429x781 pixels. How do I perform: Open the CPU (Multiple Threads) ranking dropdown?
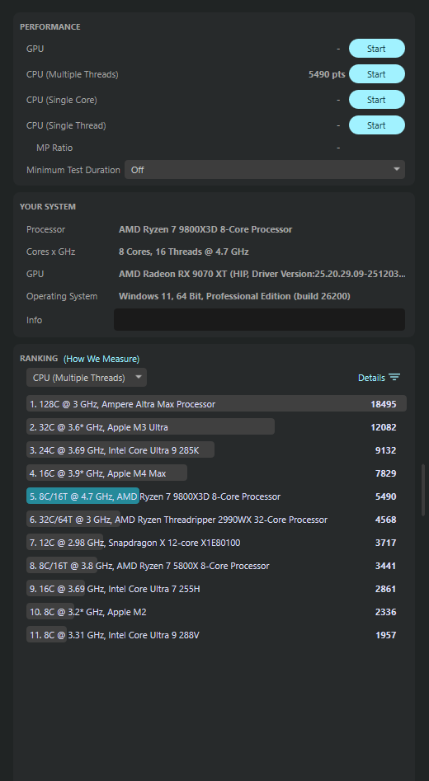tap(86, 377)
